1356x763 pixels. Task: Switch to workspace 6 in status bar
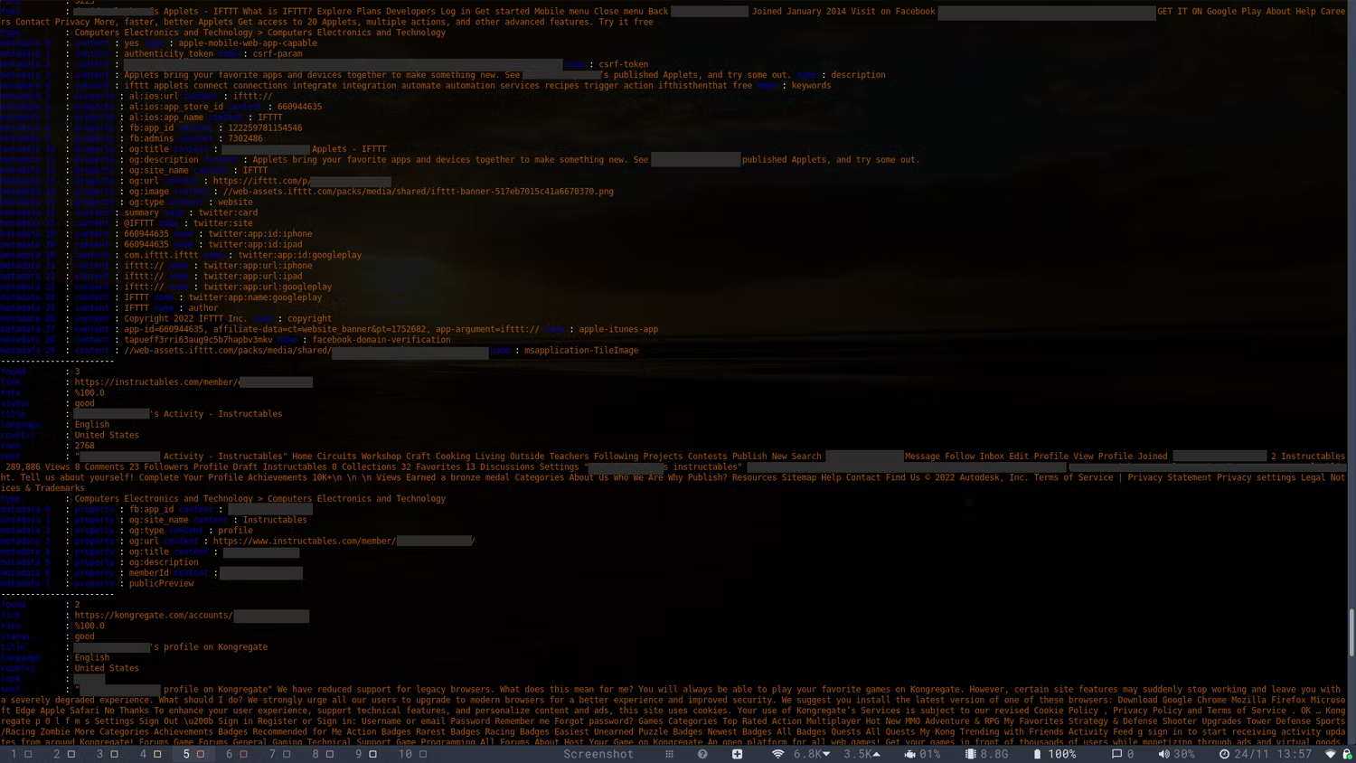point(236,754)
